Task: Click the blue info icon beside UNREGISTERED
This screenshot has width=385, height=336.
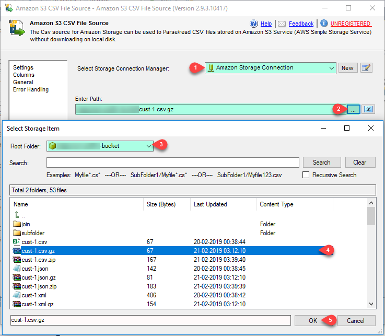Action: (x=324, y=24)
